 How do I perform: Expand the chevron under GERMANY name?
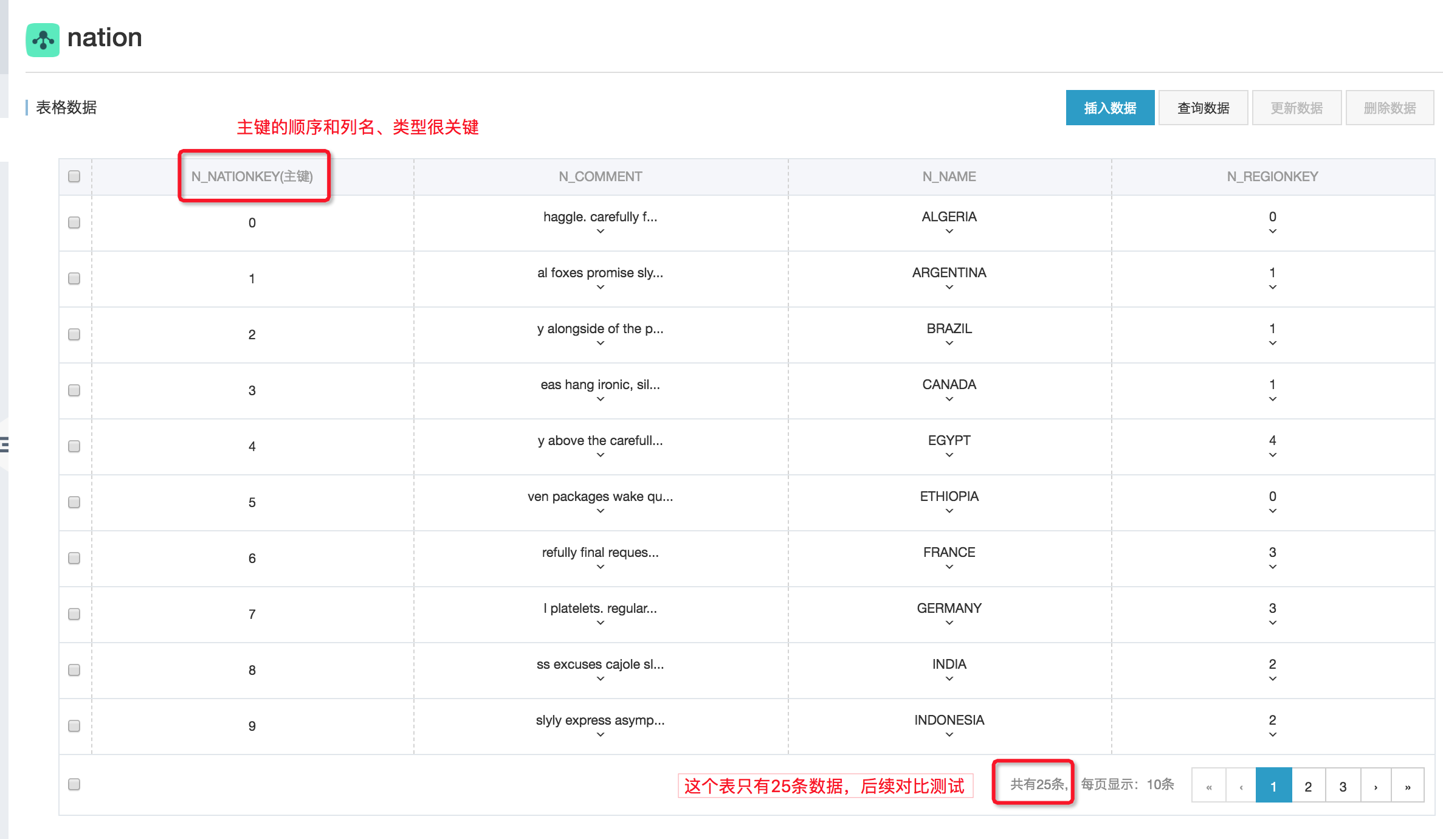click(949, 623)
